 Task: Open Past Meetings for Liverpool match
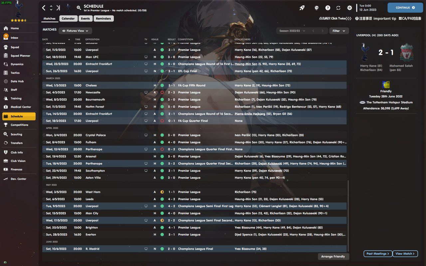pyautogui.click(x=378, y=254)
